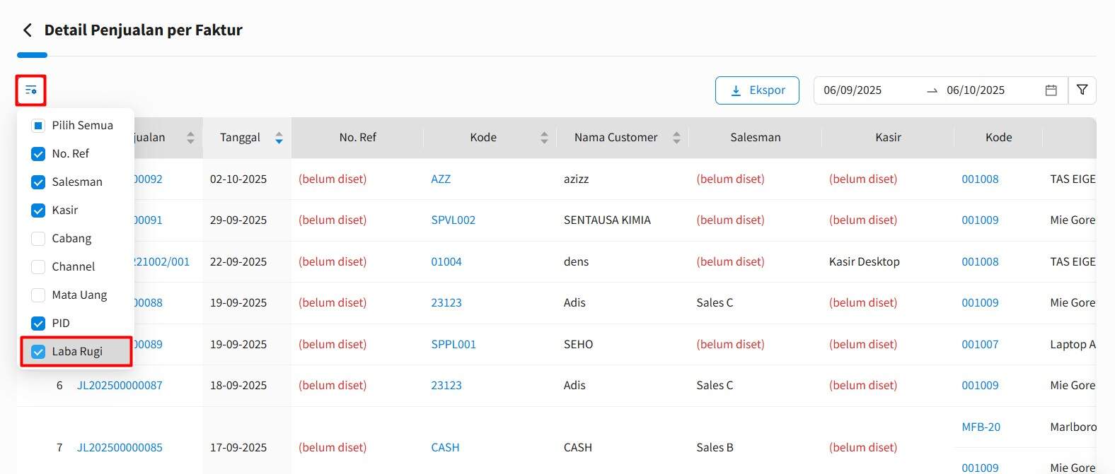Enable the Channel column option
The height and width of the screenshot is (474, 1115).
pyautogui.click(x=38, y=267)
